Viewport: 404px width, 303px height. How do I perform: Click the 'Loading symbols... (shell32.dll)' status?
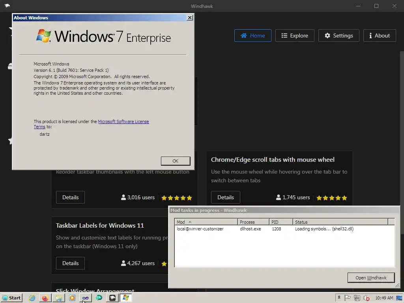324,229
